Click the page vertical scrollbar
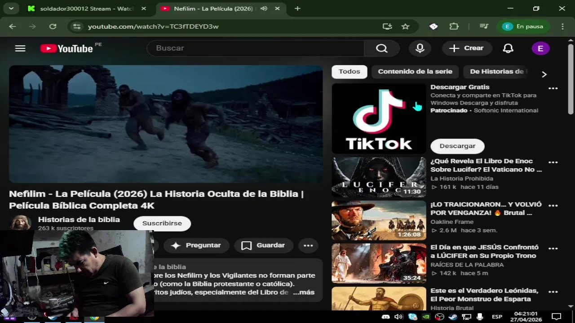This screenshot has width=575, height=323. [571, 79]
